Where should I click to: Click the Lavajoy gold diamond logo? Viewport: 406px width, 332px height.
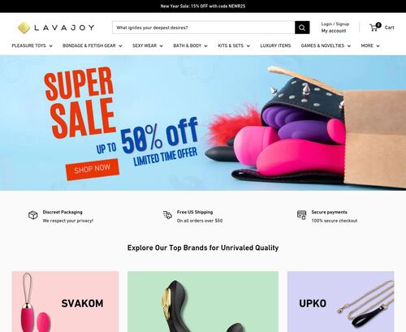pos(24,28)
